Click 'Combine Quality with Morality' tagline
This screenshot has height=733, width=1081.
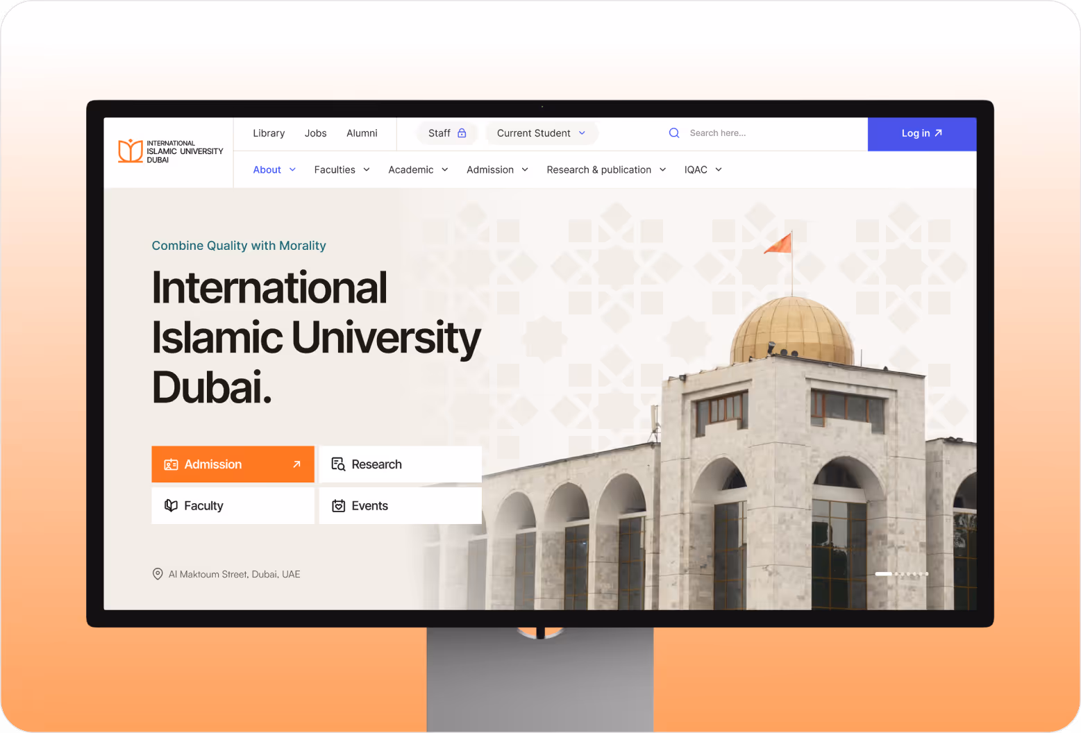coord(239,246)
